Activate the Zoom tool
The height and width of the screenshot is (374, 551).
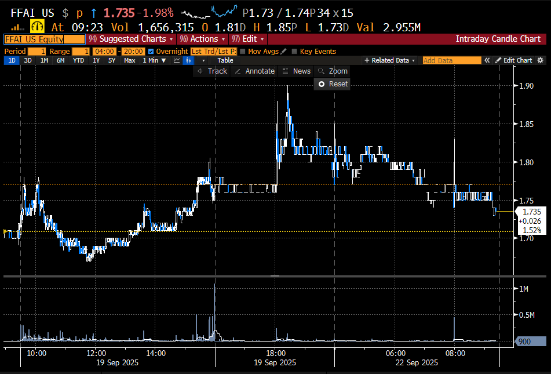333,71
